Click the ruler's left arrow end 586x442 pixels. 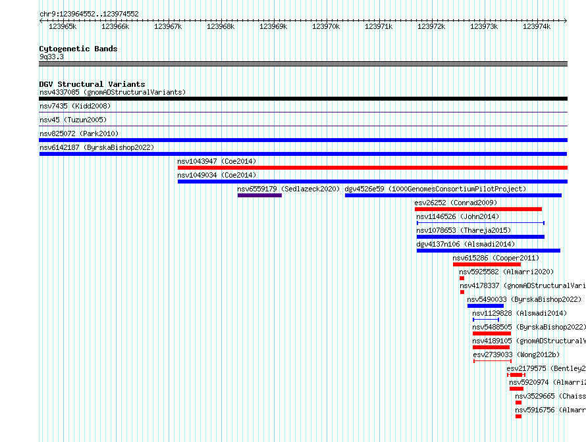coord(40,21)
